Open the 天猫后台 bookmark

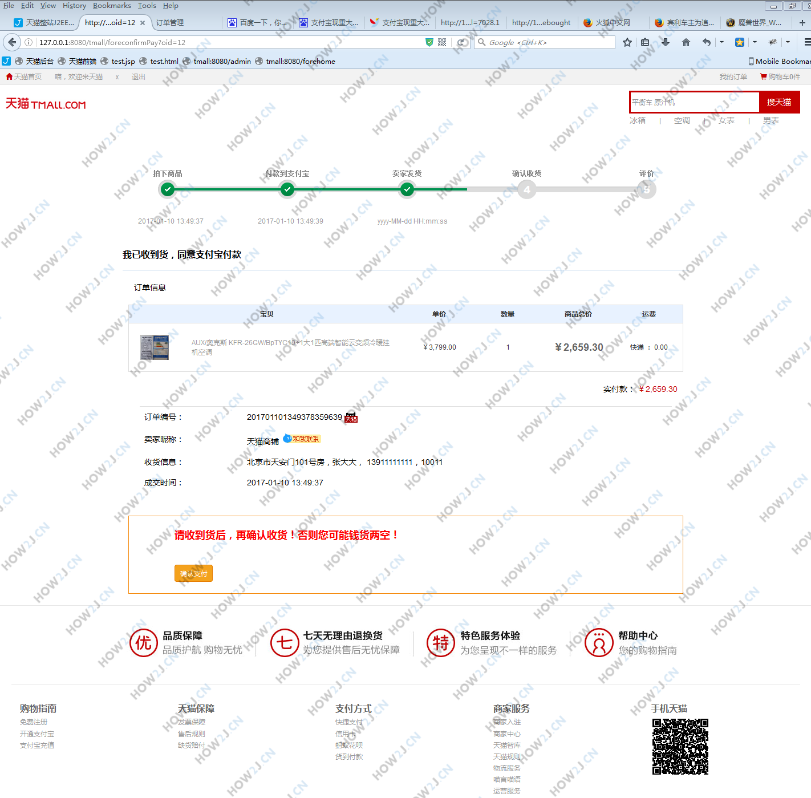click(x=34, y=61)
